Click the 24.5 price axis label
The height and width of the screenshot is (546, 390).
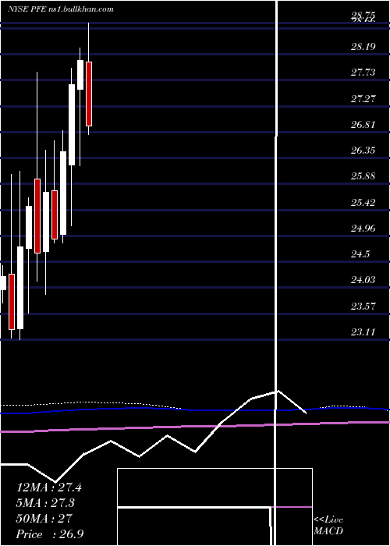point(360,254)
